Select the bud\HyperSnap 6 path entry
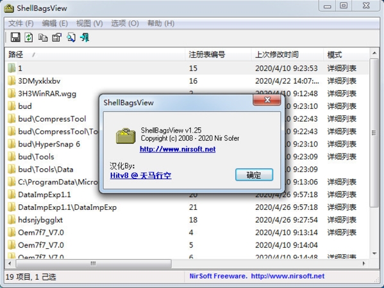The width and height of the screenshot is (384, 288). tap(49, 144)
